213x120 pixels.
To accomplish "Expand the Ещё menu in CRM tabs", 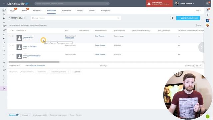I will pyautogui.click(x=198, y=11).
